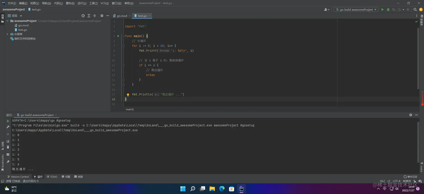Toggle tool window bars icon in status bar
Screen dimensions: 424x194
(3, 181)
